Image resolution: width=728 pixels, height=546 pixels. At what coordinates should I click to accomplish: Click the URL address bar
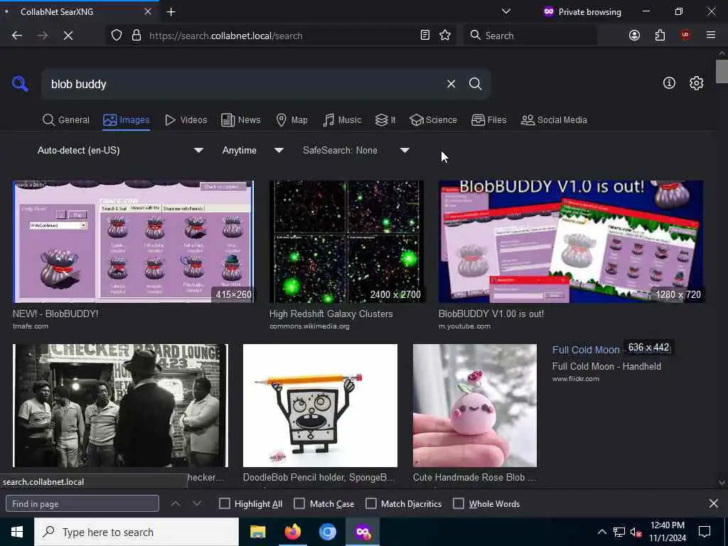[281, 36]
